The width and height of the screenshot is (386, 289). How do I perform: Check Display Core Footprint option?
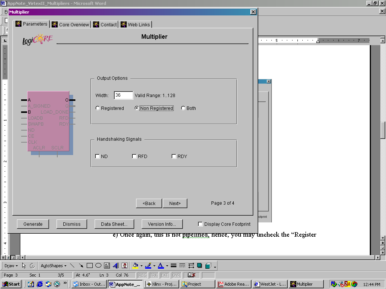click(201, 224)
